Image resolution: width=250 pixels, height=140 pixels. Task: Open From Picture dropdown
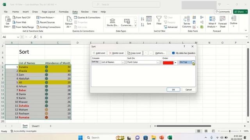(x=45, y=17)
